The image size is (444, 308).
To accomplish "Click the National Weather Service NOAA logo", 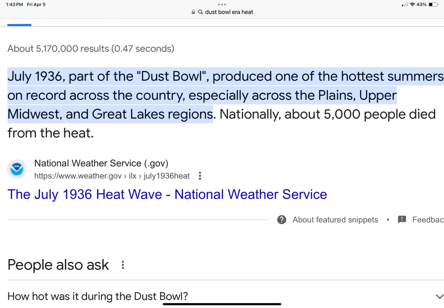I will click(x=17, y=169).
